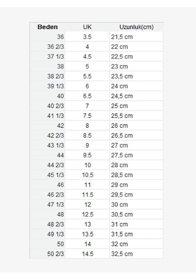Click the 29 cm length cell
Screen dimensions: 196x280
point(136,185)
